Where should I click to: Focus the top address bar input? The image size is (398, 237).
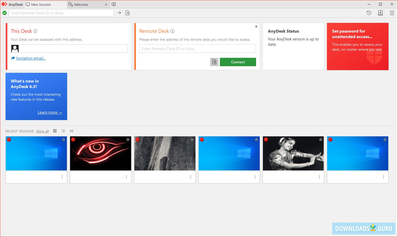(x=61, y=13)
